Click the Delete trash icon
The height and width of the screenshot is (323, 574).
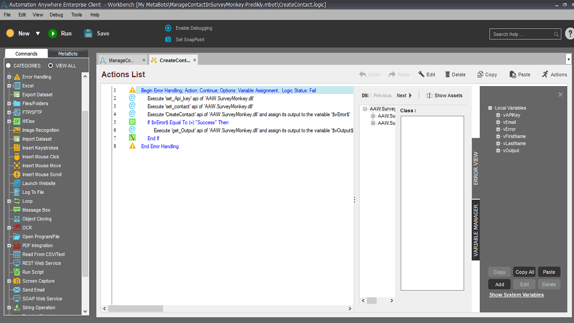tap(448, 74)
